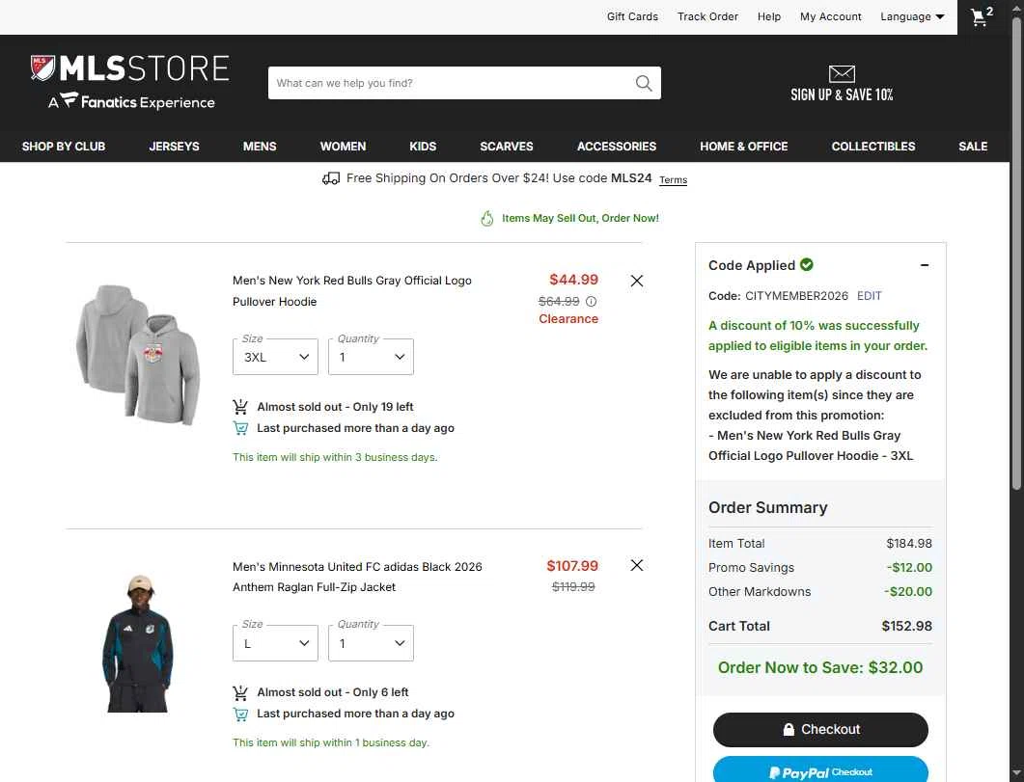Open the hoodie Size dropdown 3XL
The width and height of the screenshot is (1024, 782).
tap(275, 357)
